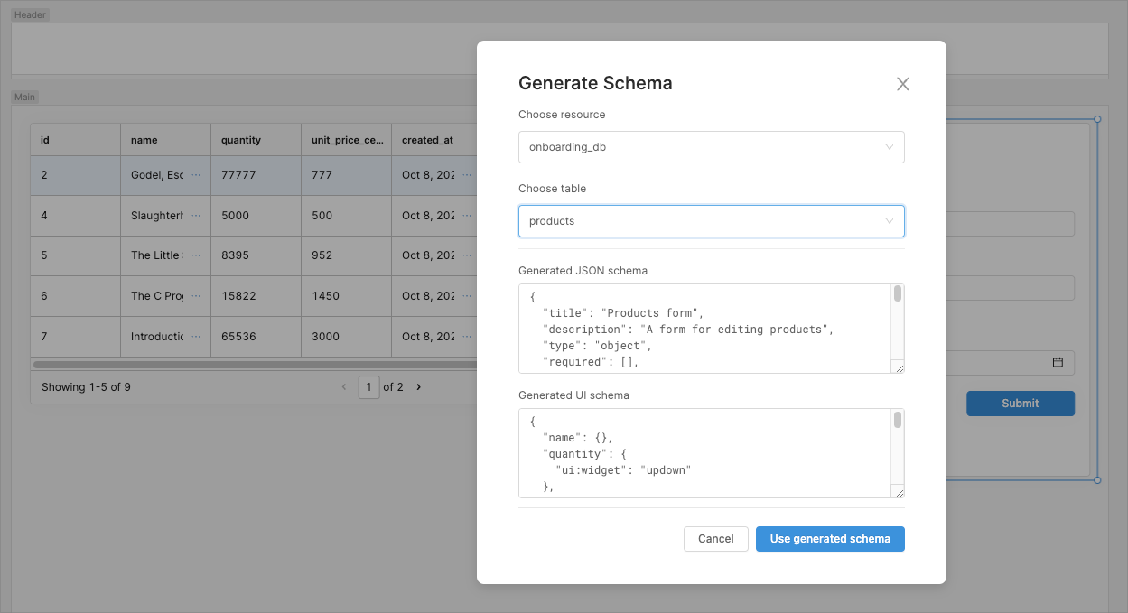Click the chevron on the resource selector
The height and width of the screenshot is (613, 1128).
click(x=889, y=146)
